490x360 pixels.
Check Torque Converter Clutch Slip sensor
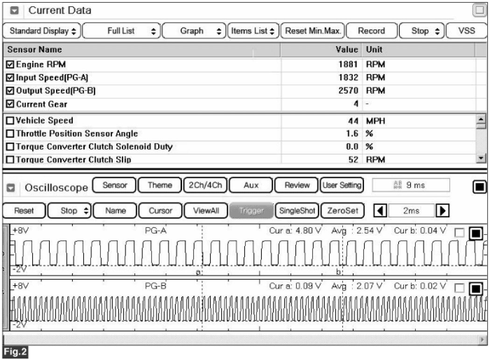point(10,160)
